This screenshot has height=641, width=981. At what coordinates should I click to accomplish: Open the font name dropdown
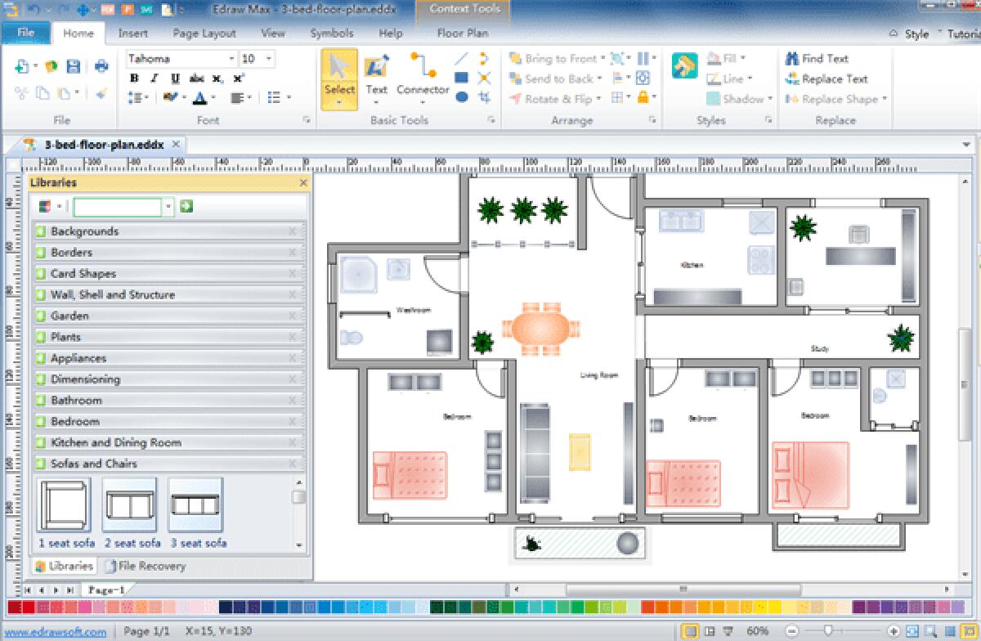(x=233, y=59)
